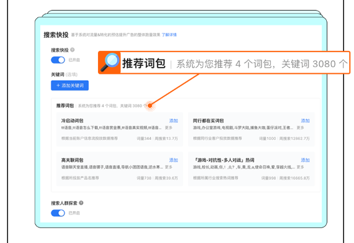Click the 搜索快投 page heading
Screen dimensions: 354x243
coord(56,35)
